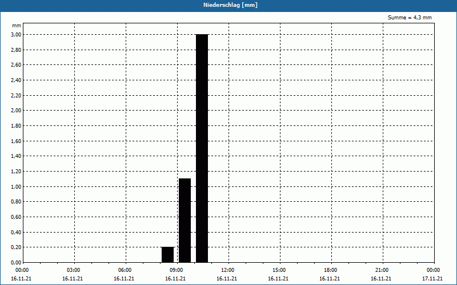Click the 1,20 y-axis label
457x285 pixels.
click(16, 172)
